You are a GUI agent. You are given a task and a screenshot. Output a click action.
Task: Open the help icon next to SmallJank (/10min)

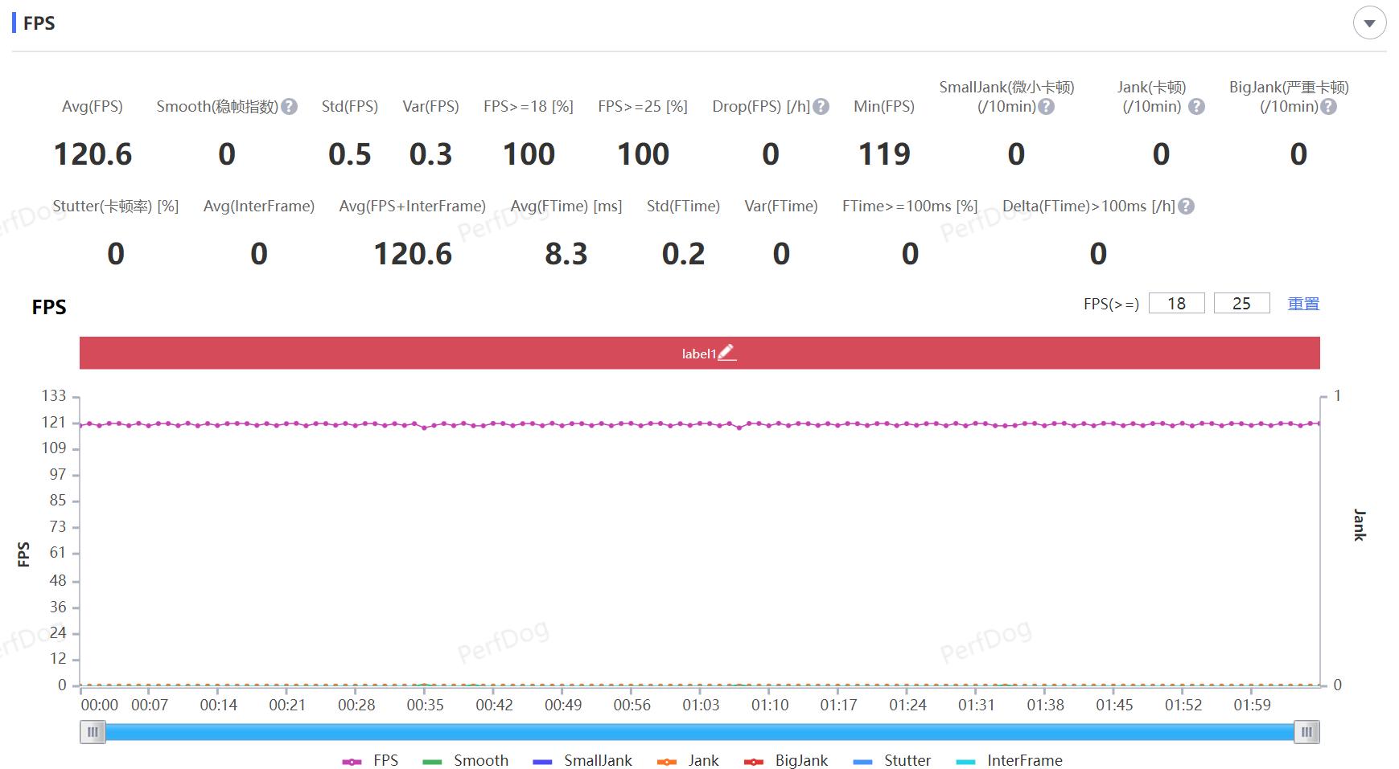1046,107
